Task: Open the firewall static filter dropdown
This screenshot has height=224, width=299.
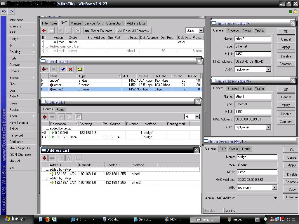Action: click(x=201, y=31)
